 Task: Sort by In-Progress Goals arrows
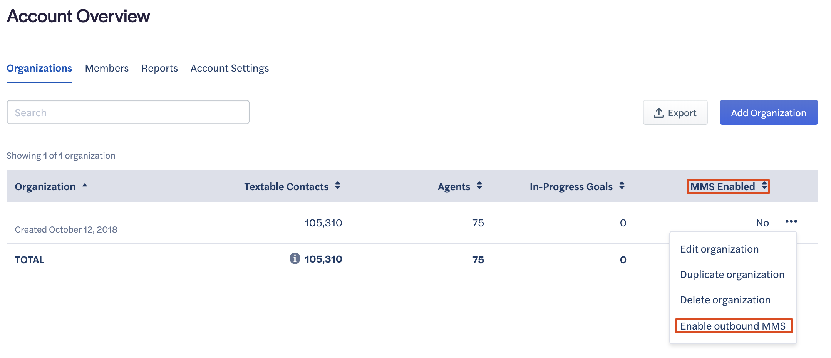click(x=622, y=186)
